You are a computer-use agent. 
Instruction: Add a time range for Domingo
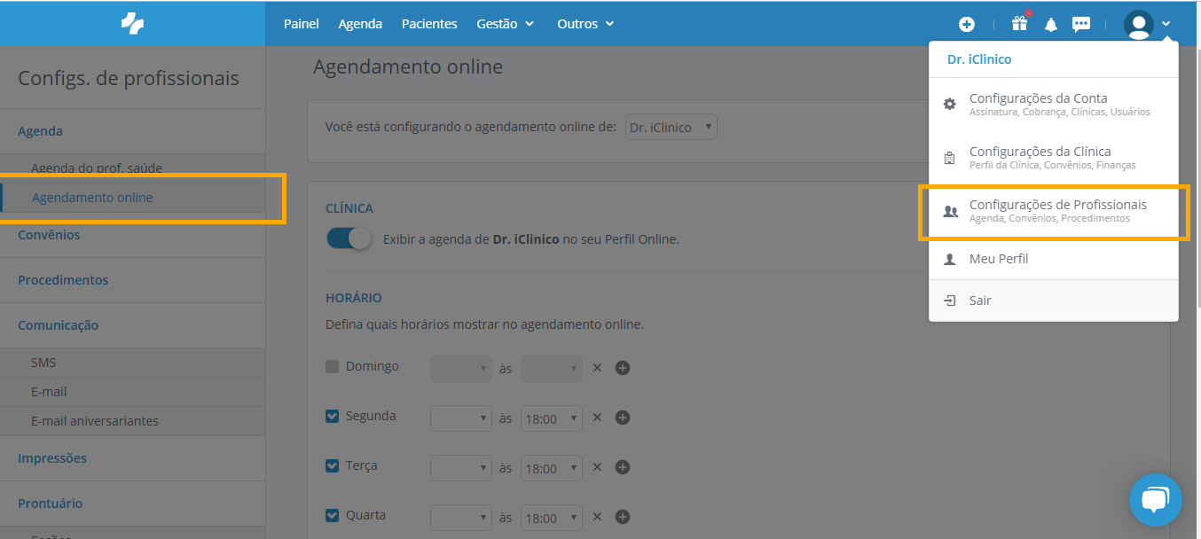tap(623, 367)
